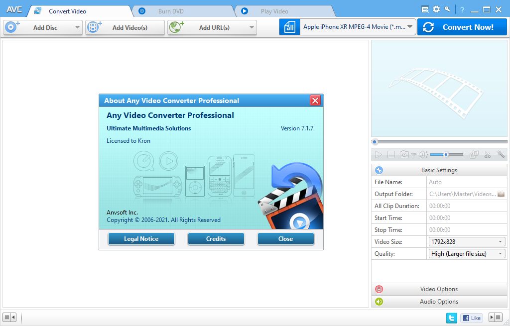Click the output profile 'all' device icon

289,27
